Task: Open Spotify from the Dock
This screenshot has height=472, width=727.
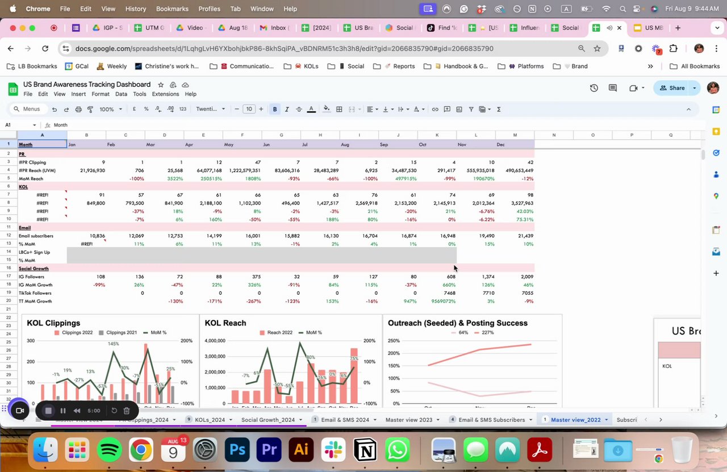Action: 110,450
